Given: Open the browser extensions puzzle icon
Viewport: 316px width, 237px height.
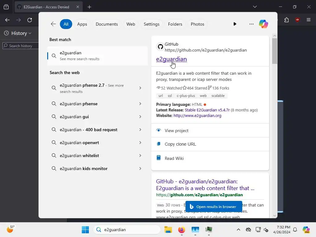Looking at the screenshot, I should click(x=286, y=20).
